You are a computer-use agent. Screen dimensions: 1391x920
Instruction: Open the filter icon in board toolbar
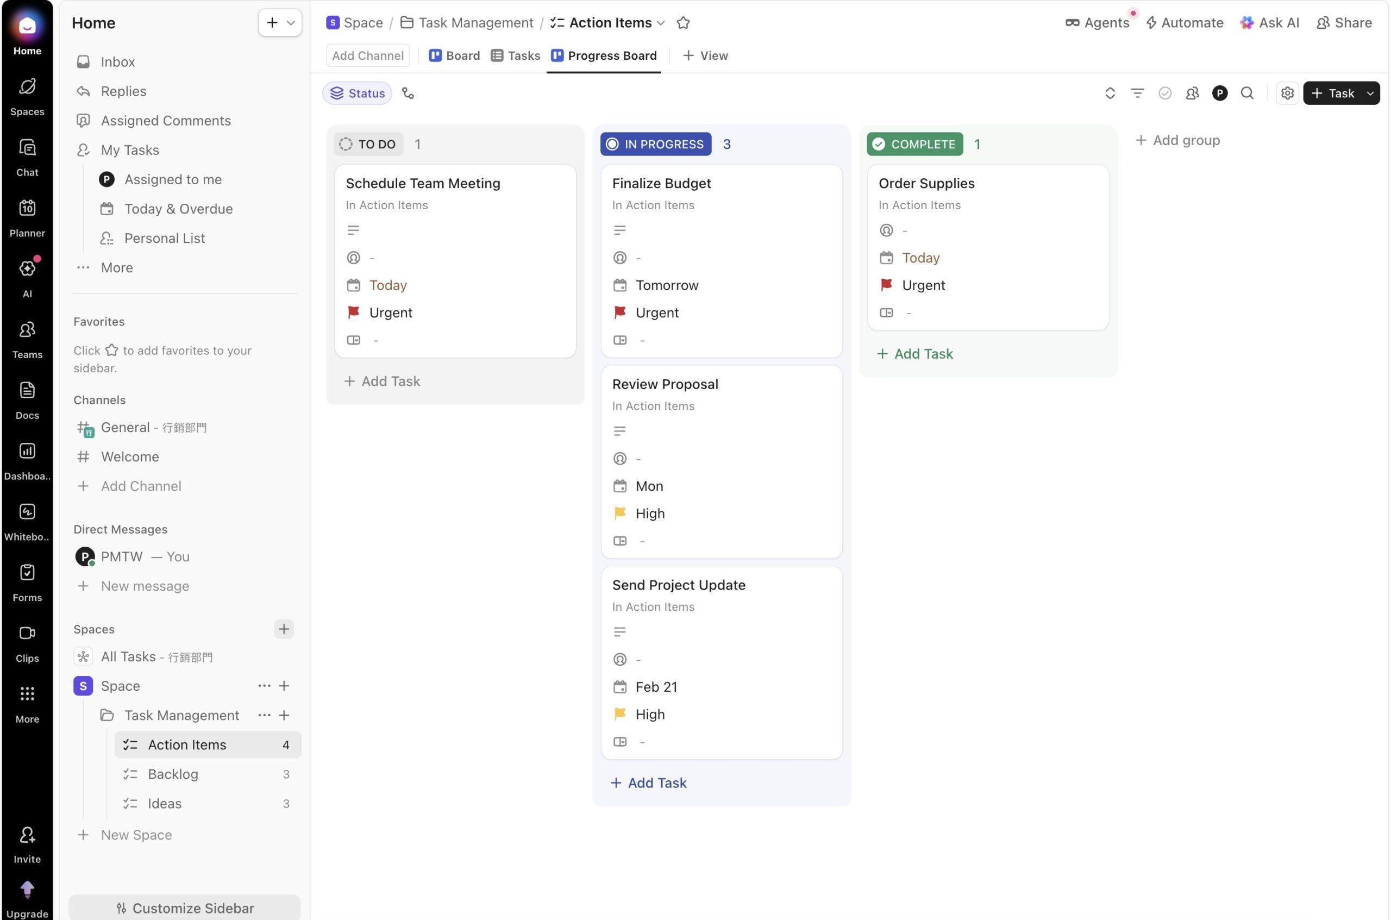[1137, 93]
